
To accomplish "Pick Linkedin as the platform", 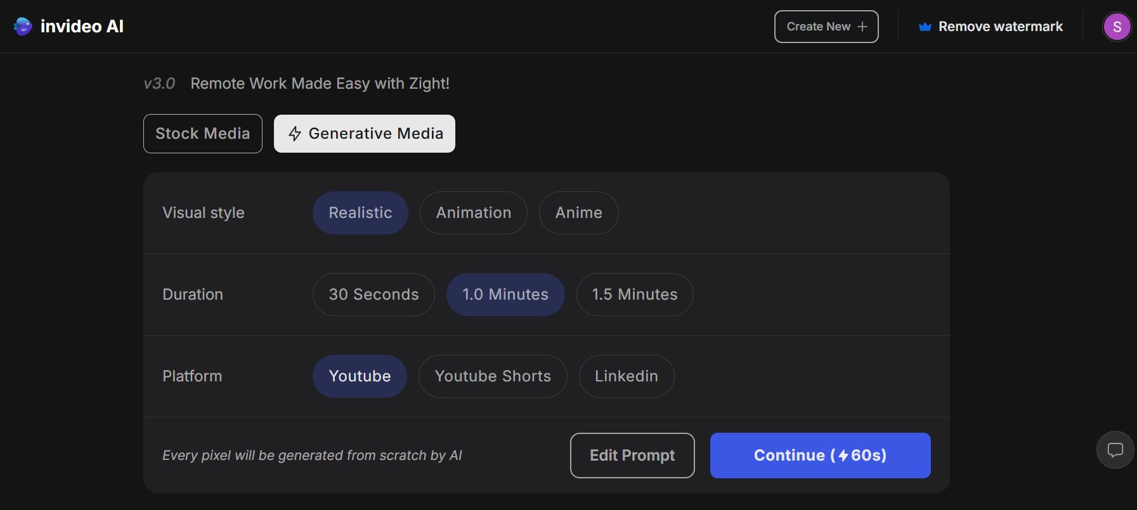I will (627, 376).
